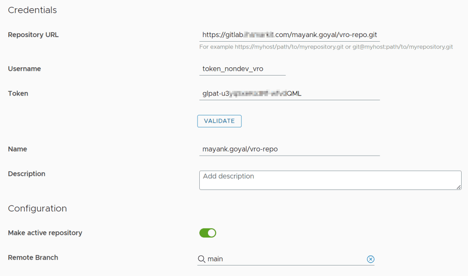This screenshot has width=468, height=276.
Task: Select the Name field containing mayank.goyal/vro-repo
Action: click(x=289, y=149)
